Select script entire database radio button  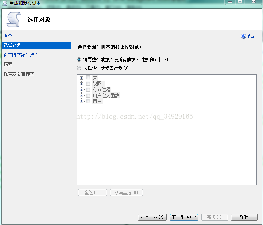pyautogui.click(x=79, y=60)
